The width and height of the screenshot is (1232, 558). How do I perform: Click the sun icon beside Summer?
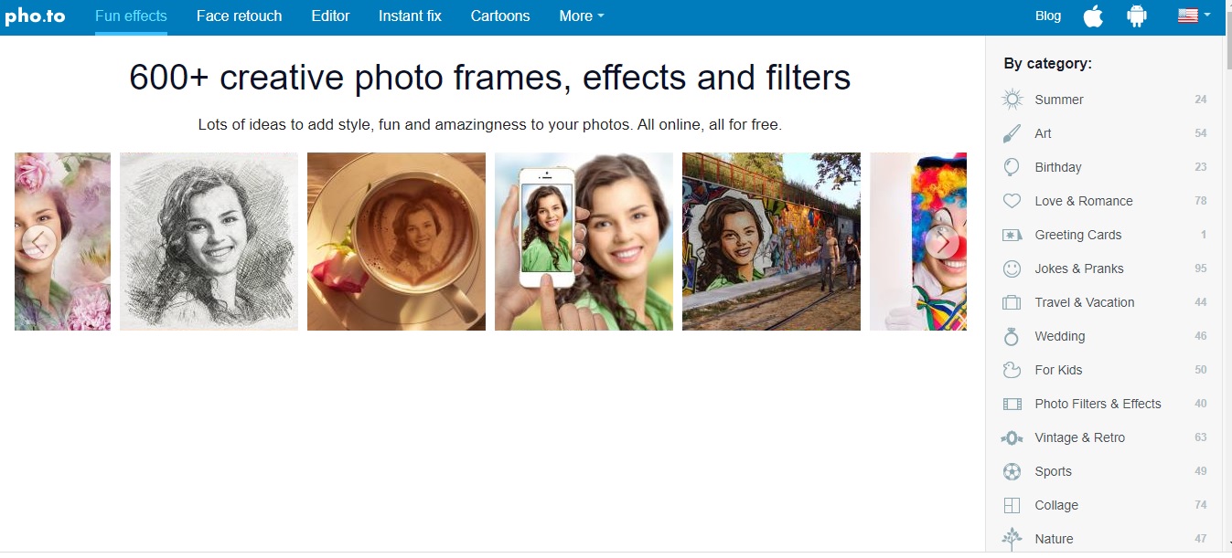click(x=1012, y=100)
